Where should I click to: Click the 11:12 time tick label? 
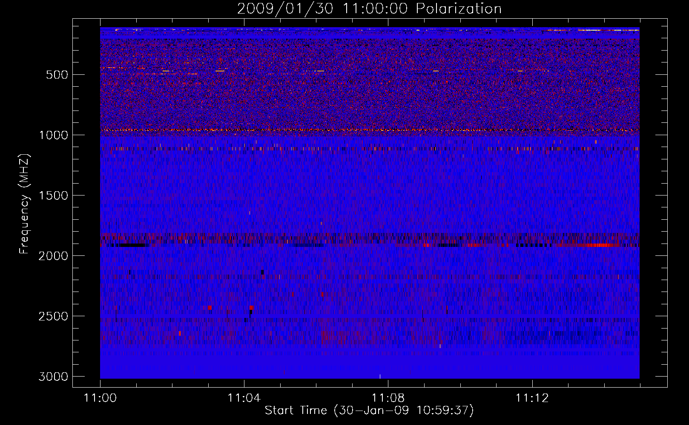tap(532, 398)
